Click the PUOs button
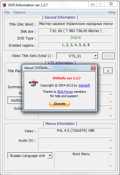 (108, 56)
